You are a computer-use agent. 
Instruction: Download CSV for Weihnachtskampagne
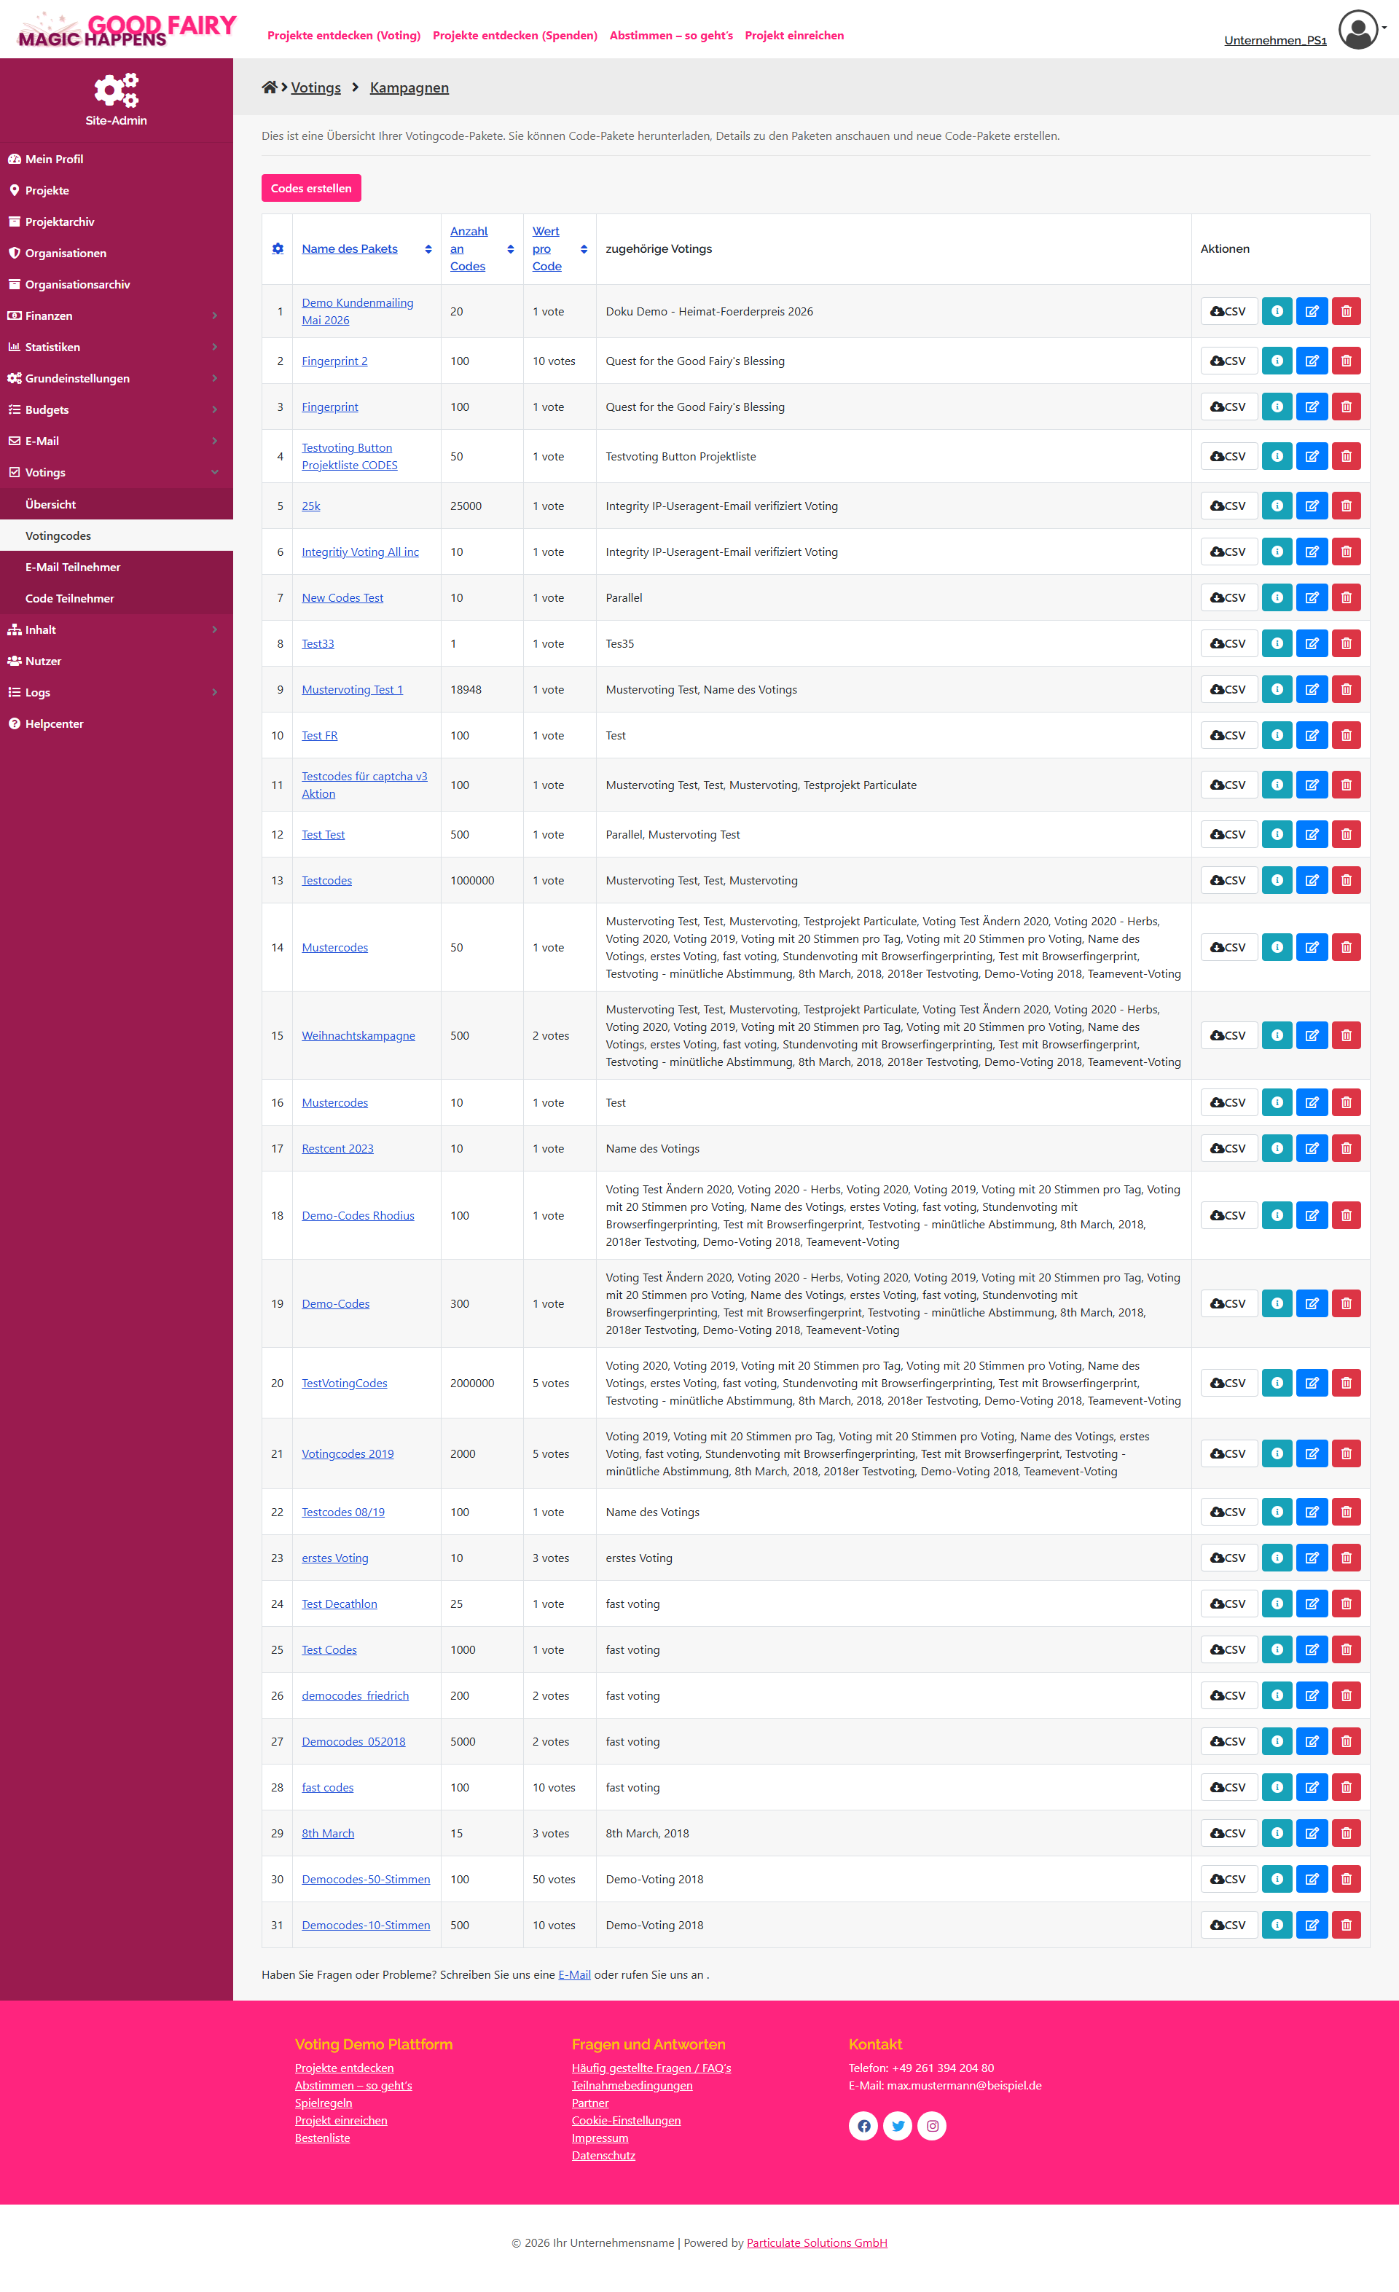(1228, 1035)
